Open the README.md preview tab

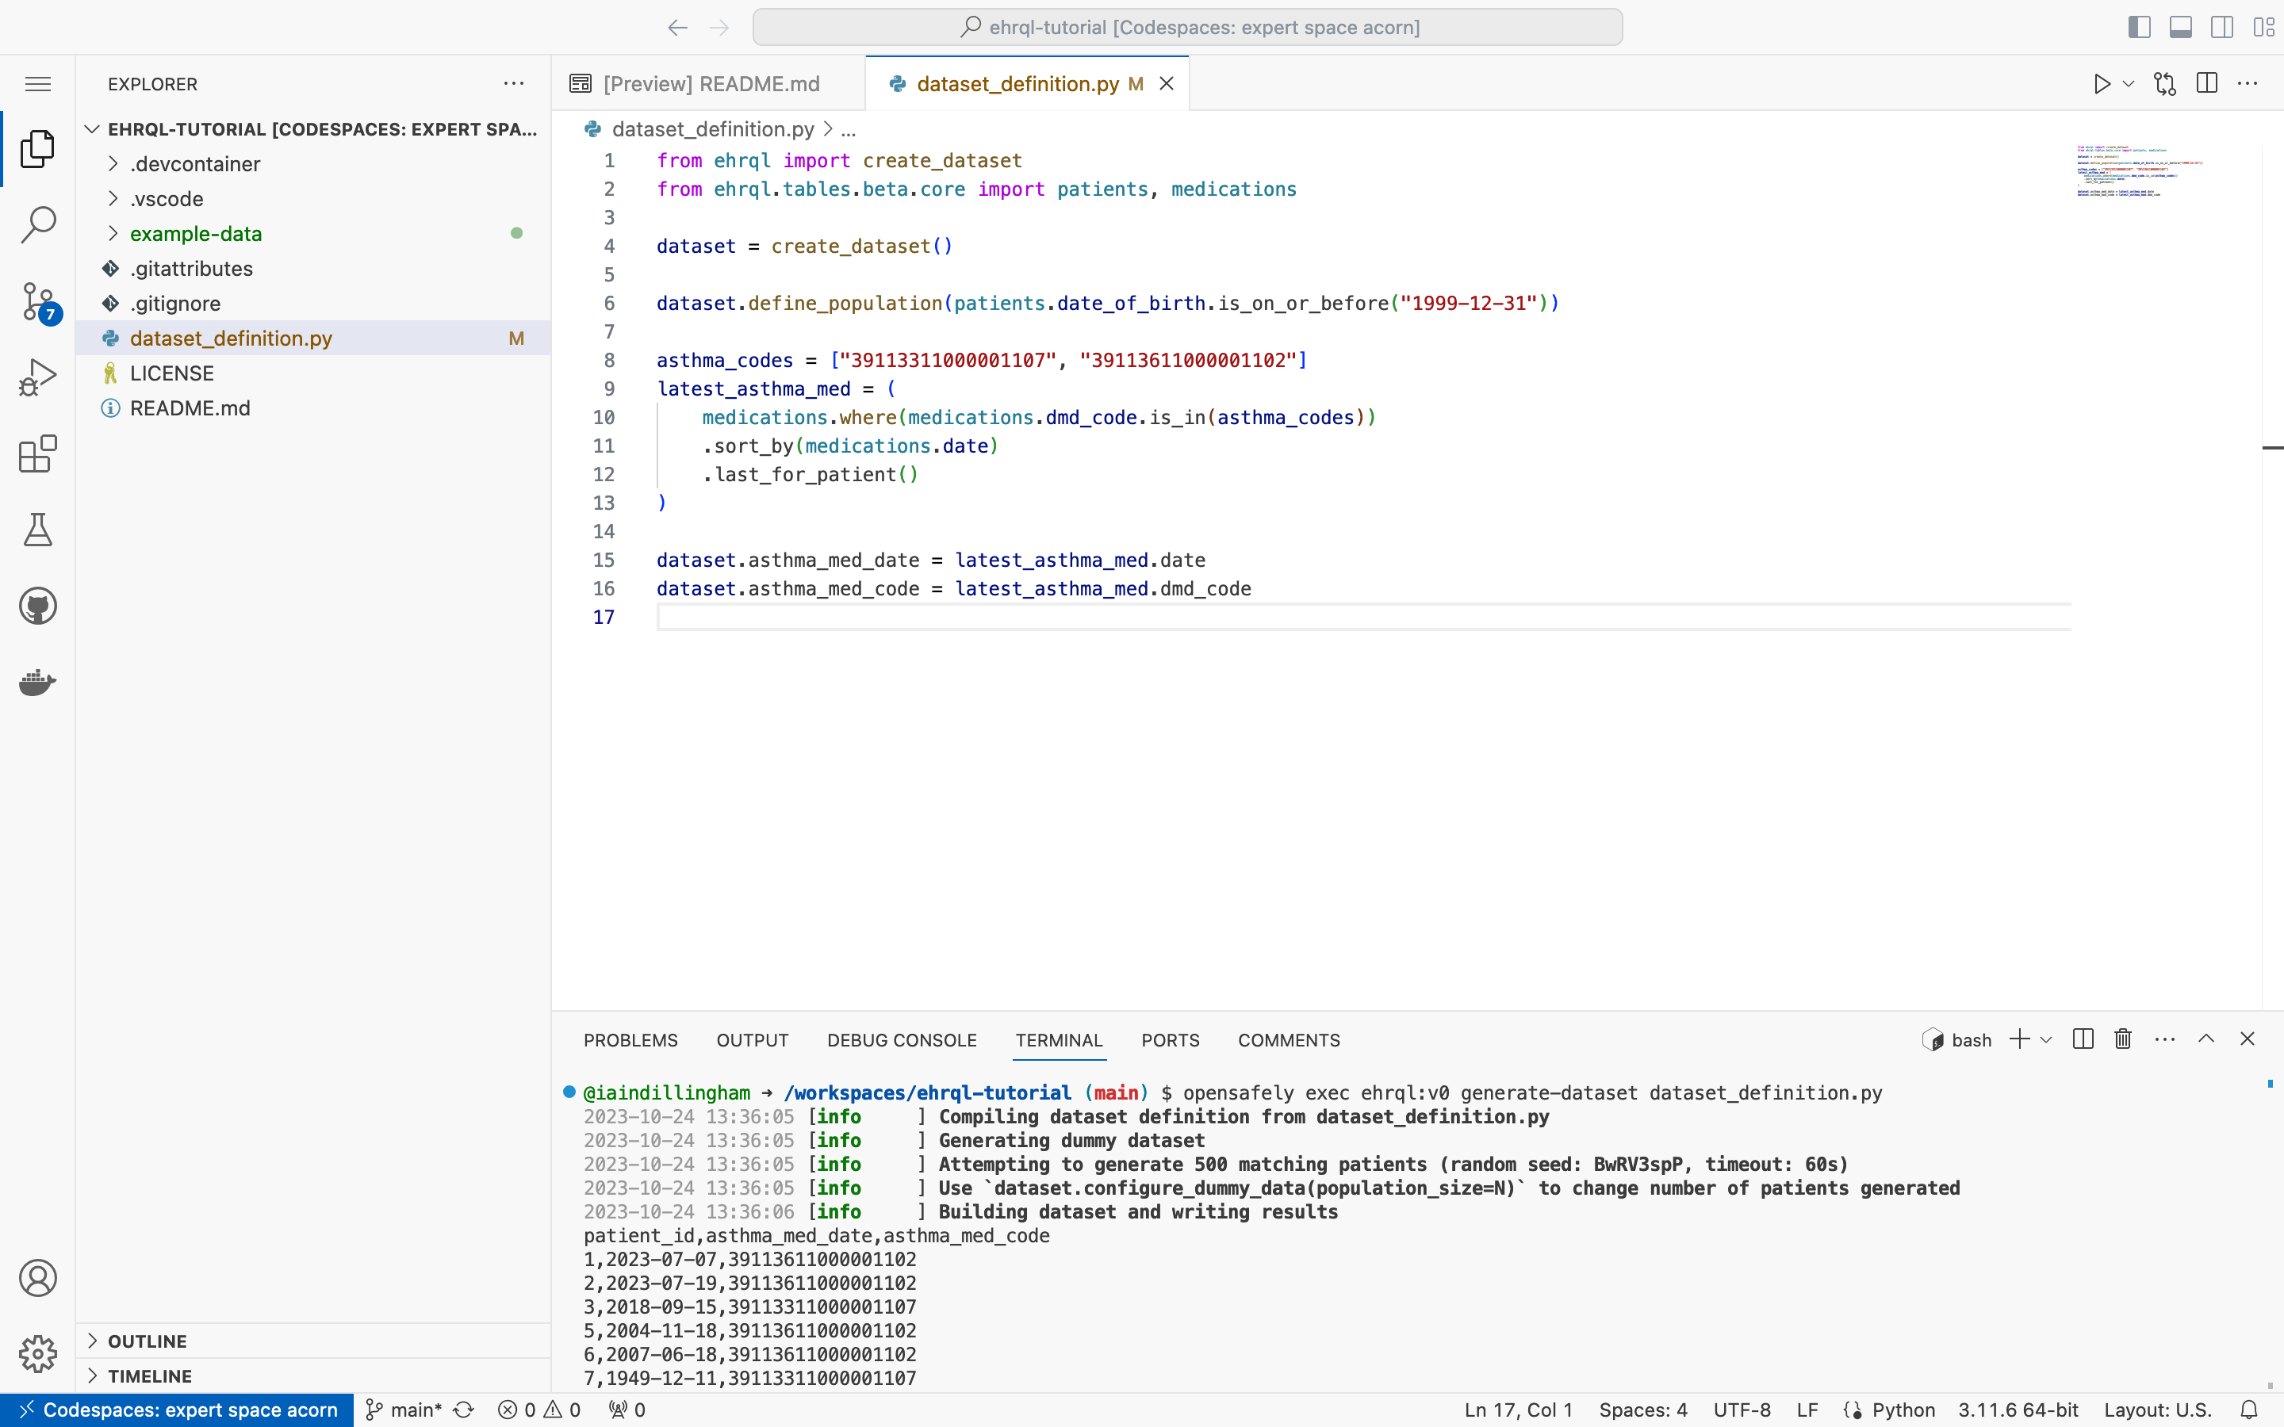[710, 83]
